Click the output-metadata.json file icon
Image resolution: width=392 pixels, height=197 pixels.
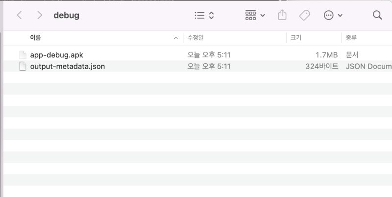[x=23, y=66]
